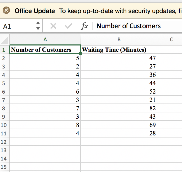Click the cell containing 28
Screen dimensions: 182x172
coord(119,133)
